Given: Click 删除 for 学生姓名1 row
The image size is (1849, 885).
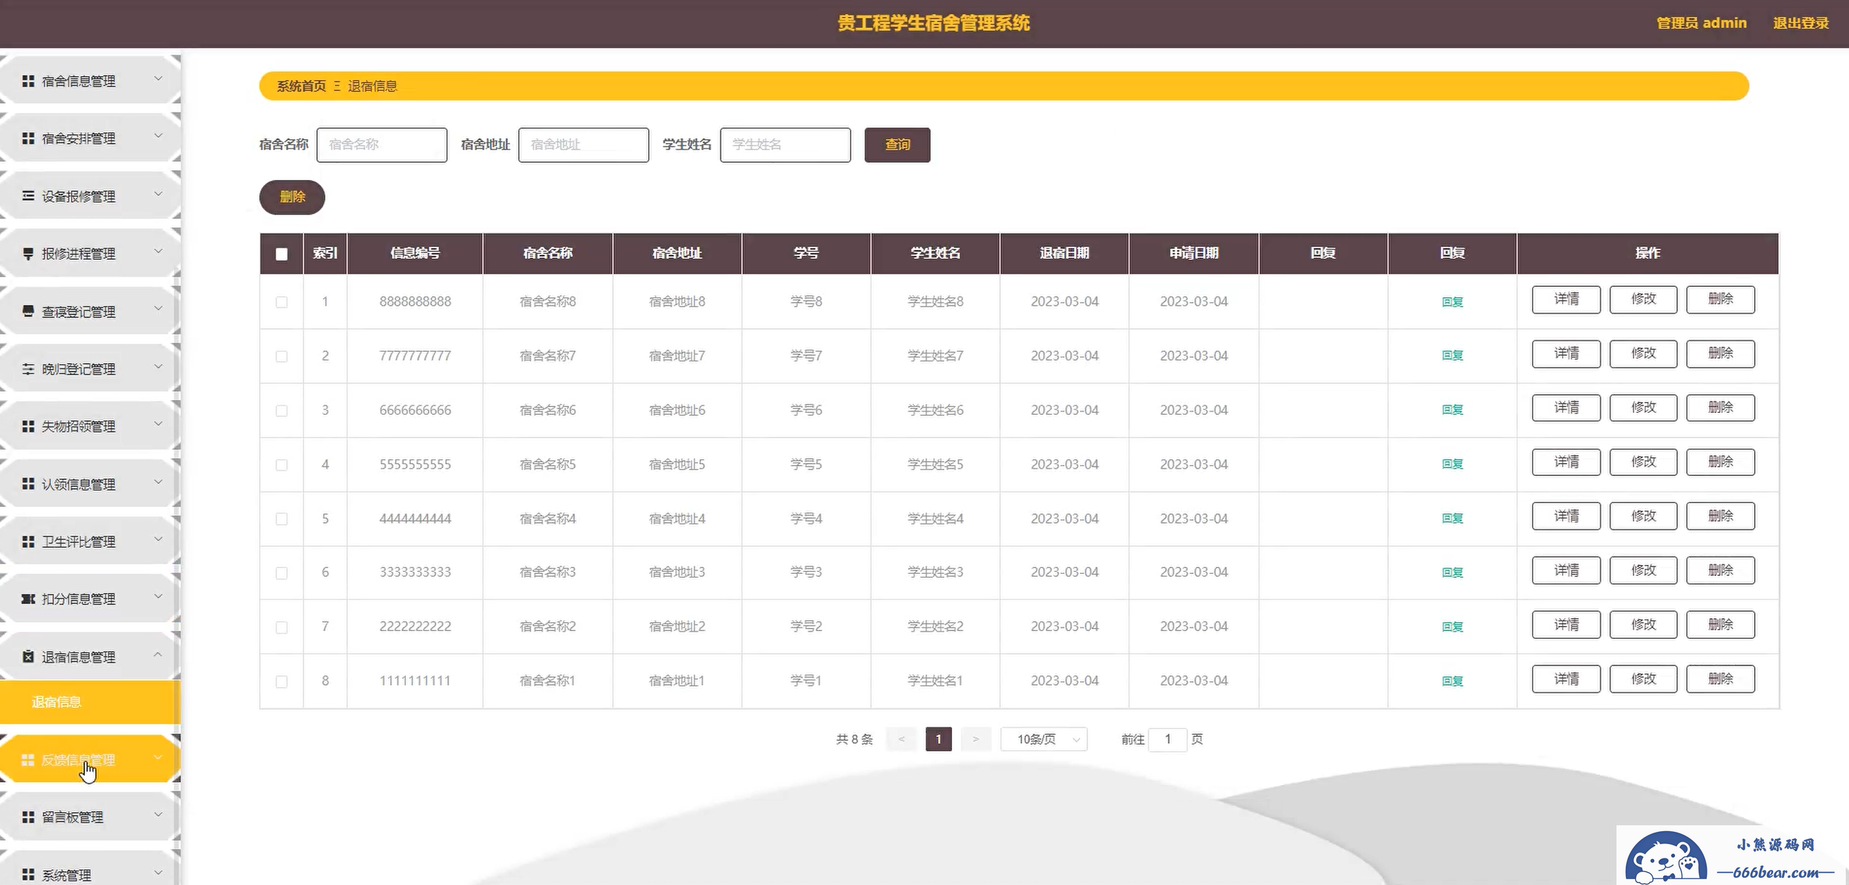Looking at the screenshot, I should tap(1720, 679).
